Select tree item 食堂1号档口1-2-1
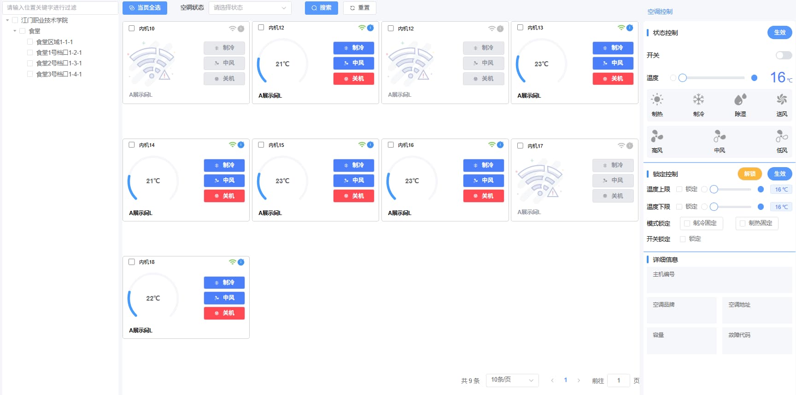Image resolution: width=796 pixels, height=395 pixels. (x=59, y=52)
